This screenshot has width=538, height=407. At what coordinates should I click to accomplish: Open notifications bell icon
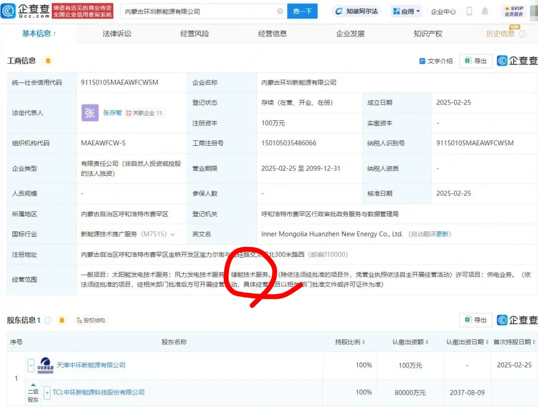click(x=485, y=11)
